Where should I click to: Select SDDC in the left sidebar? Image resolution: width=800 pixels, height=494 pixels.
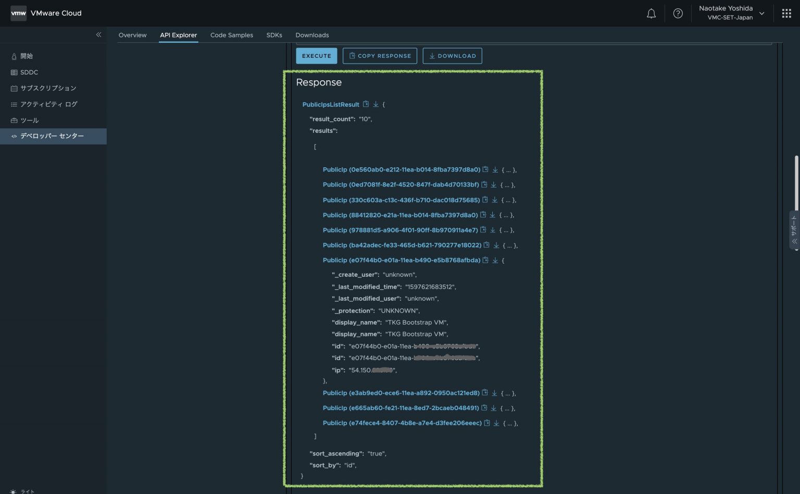click(29, 72)
